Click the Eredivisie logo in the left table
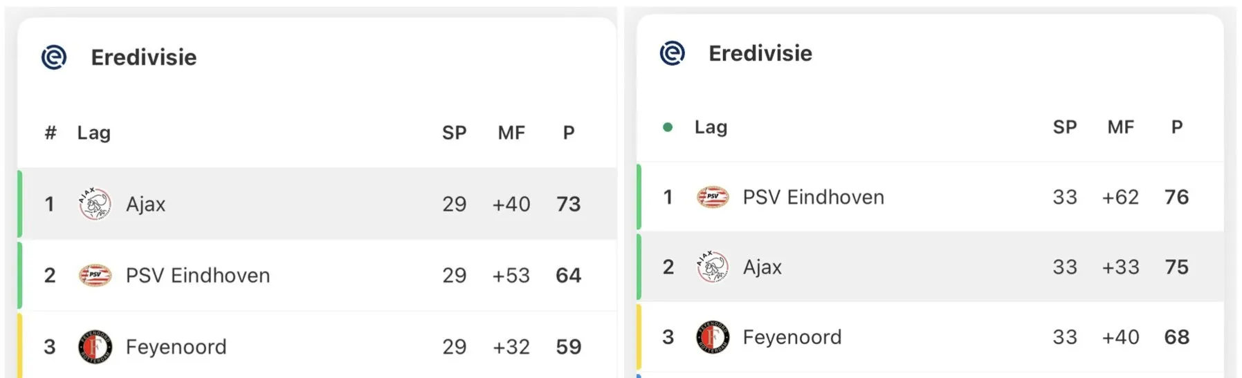 54,57
